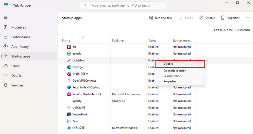Image resolution: width=253 pixels, height=134 pixels.
Task: Go to the Performance page
Action: [x=29, y=37]
